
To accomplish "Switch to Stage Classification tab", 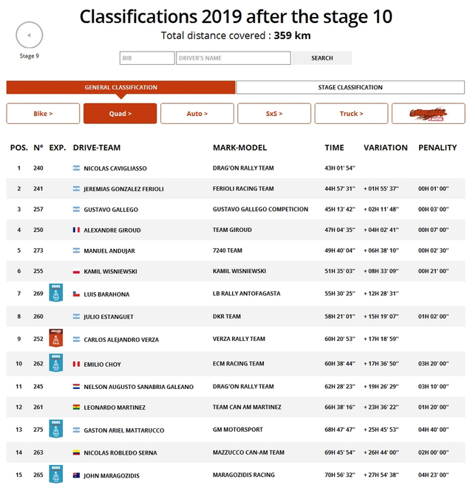I will (x=350, y=87).
